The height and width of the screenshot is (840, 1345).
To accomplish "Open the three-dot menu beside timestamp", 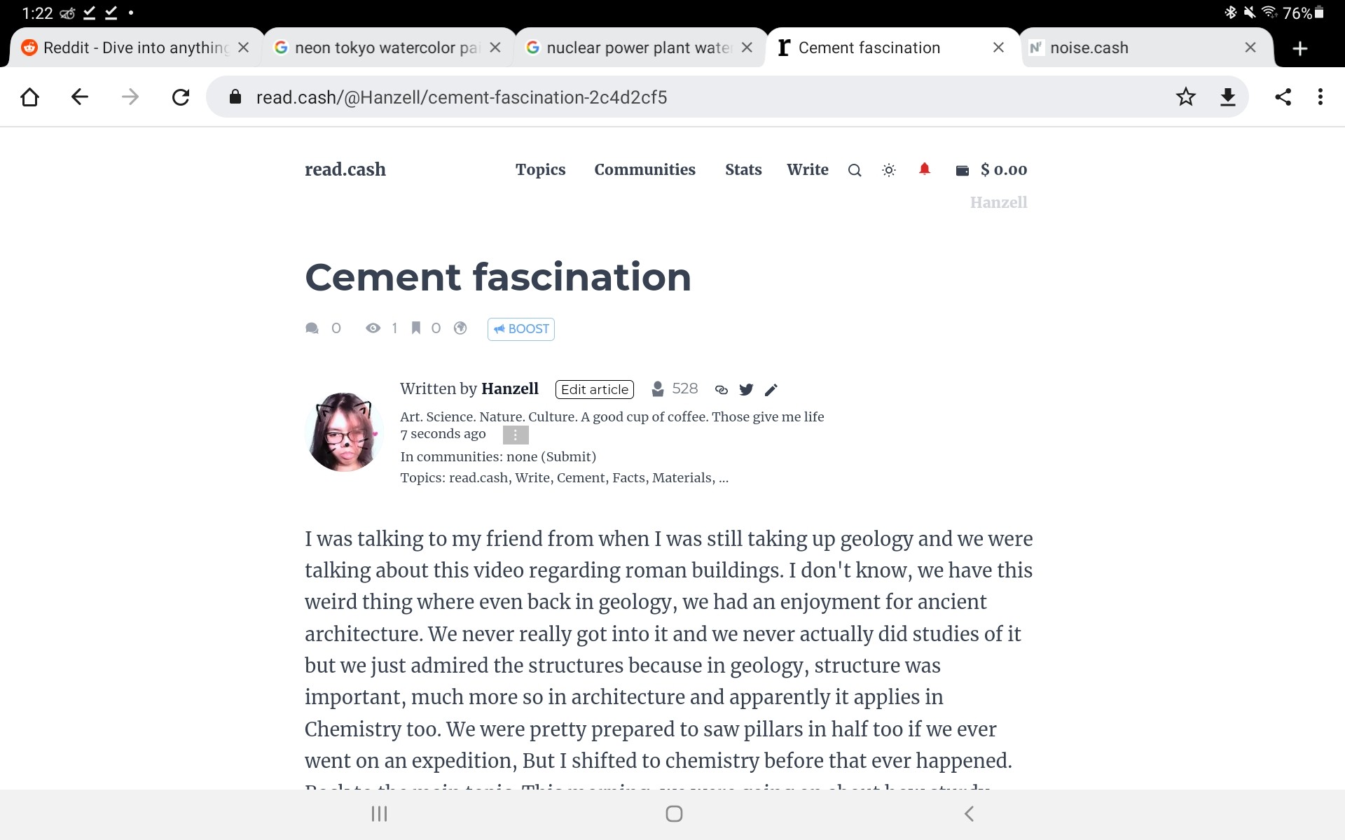I will pos(516,435).
